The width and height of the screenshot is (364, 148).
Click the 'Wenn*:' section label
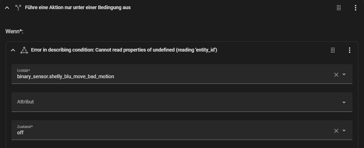click(14, 31)
